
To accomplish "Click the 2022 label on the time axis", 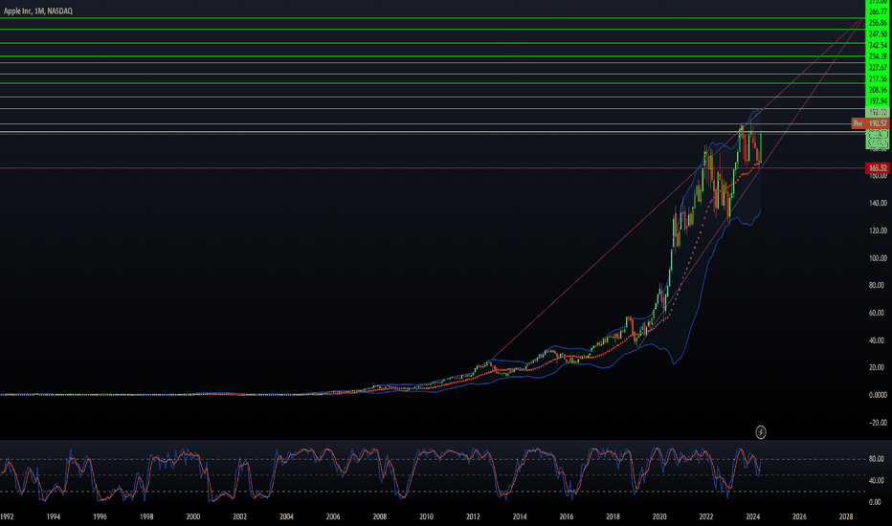I will pyautogui.click(x=706, y=516).
